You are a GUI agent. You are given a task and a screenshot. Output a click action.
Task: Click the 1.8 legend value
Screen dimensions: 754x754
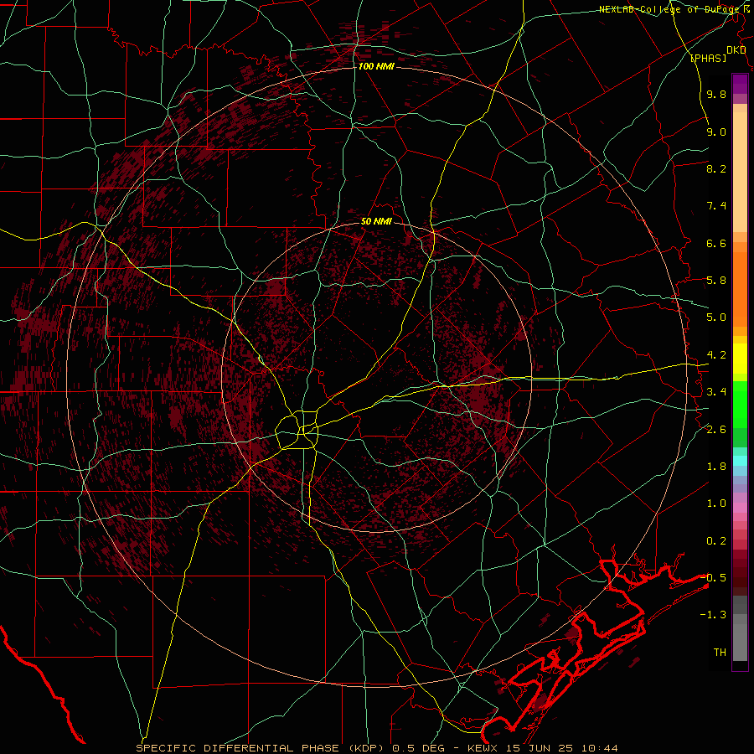tap(716, 467)
